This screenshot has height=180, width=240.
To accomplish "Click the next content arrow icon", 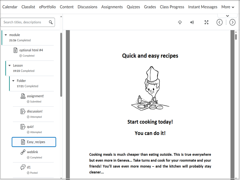I will [x=232, y=22].
